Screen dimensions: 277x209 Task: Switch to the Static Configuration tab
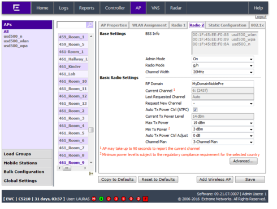point(227,25)
